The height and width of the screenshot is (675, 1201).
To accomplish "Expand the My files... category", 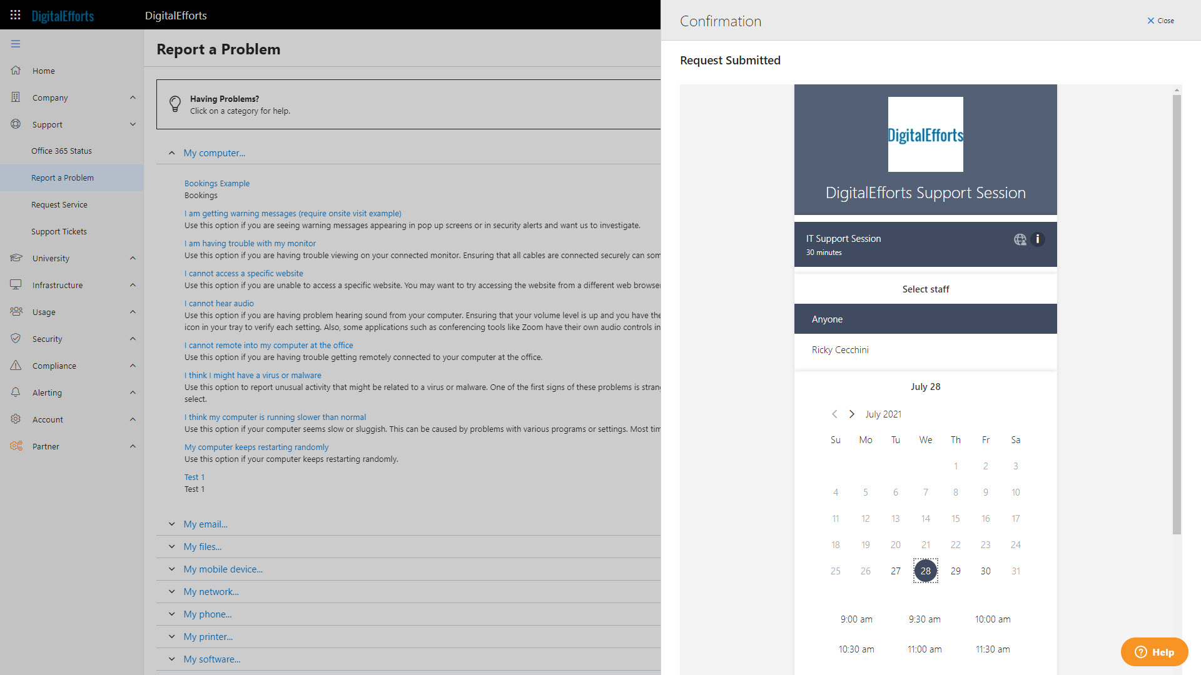I will [x=171, y=547].
